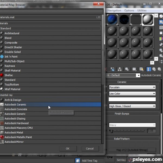The image size is (163, 163).
Task: Open the Material/Map Navigator icon
Action: (161, 61)
